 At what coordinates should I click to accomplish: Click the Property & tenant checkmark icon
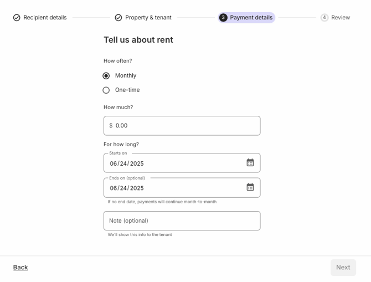(118, 18)
